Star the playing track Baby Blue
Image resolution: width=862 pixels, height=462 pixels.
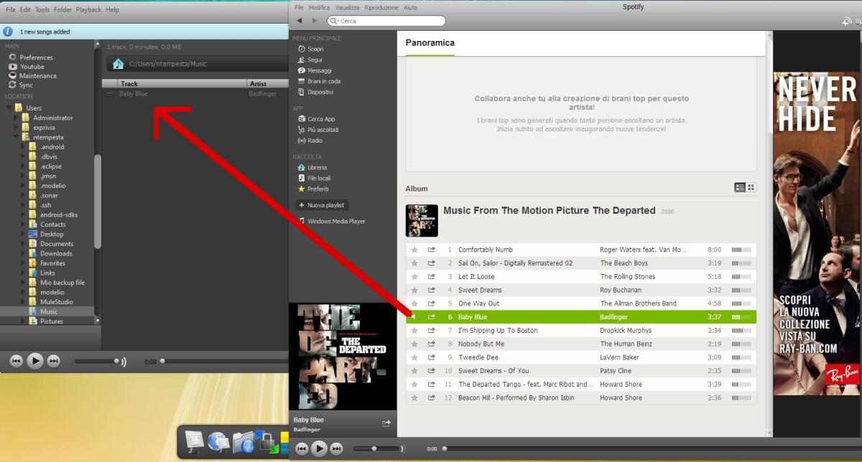[x=414, y=316]
